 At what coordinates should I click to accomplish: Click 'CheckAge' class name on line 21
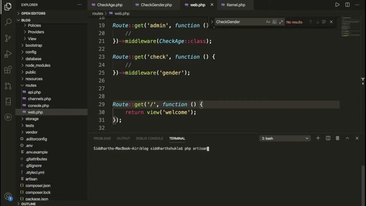click(x=172, y=41)
